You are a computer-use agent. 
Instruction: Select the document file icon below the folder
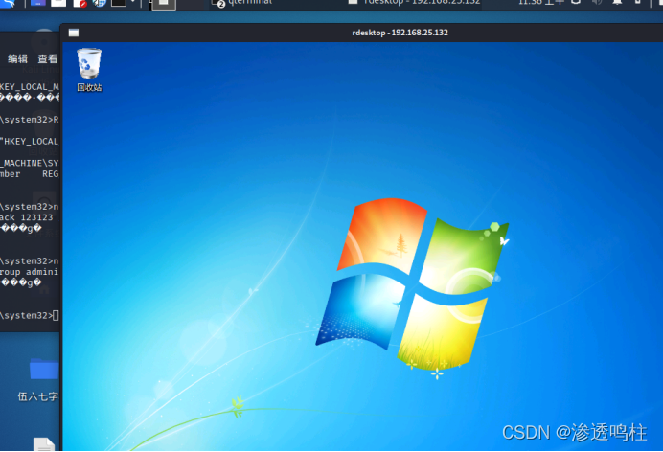pos(44,444)
